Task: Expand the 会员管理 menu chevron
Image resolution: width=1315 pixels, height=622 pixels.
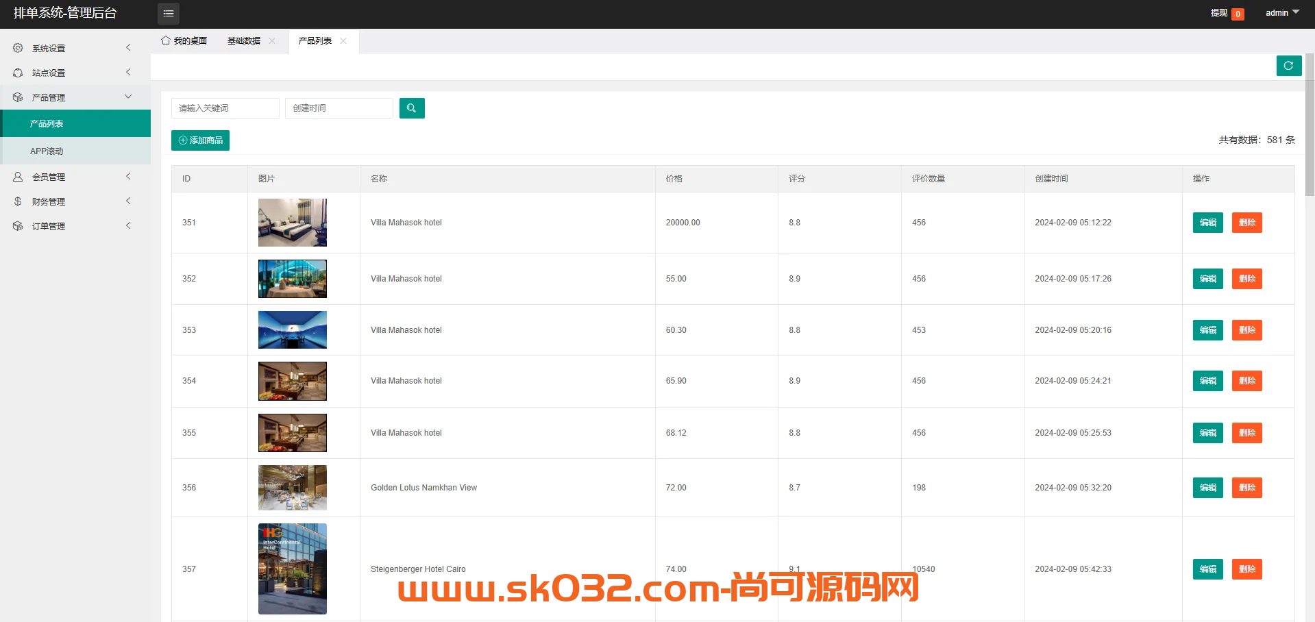Action: 128,176
